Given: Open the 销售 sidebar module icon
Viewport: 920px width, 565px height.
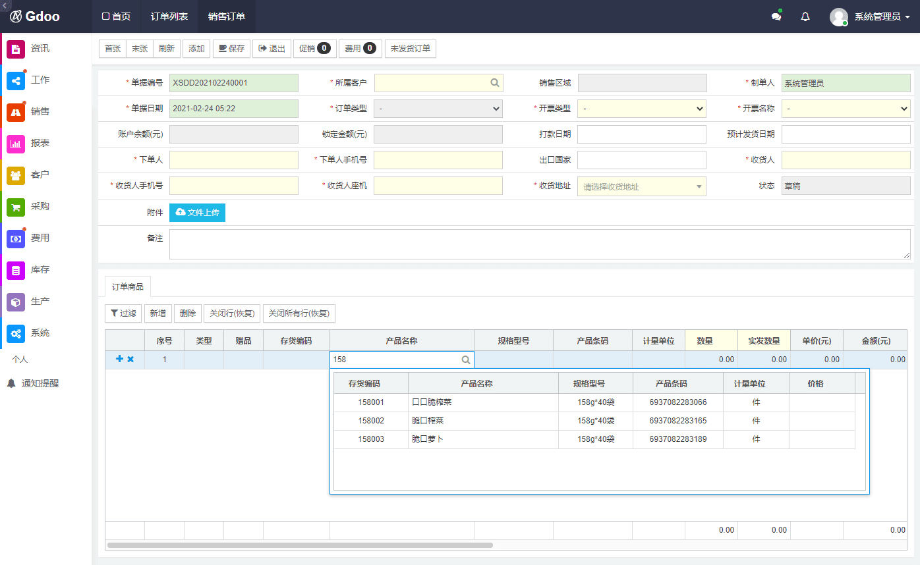Looking at the screenshot, I should (x=16, y=112).
